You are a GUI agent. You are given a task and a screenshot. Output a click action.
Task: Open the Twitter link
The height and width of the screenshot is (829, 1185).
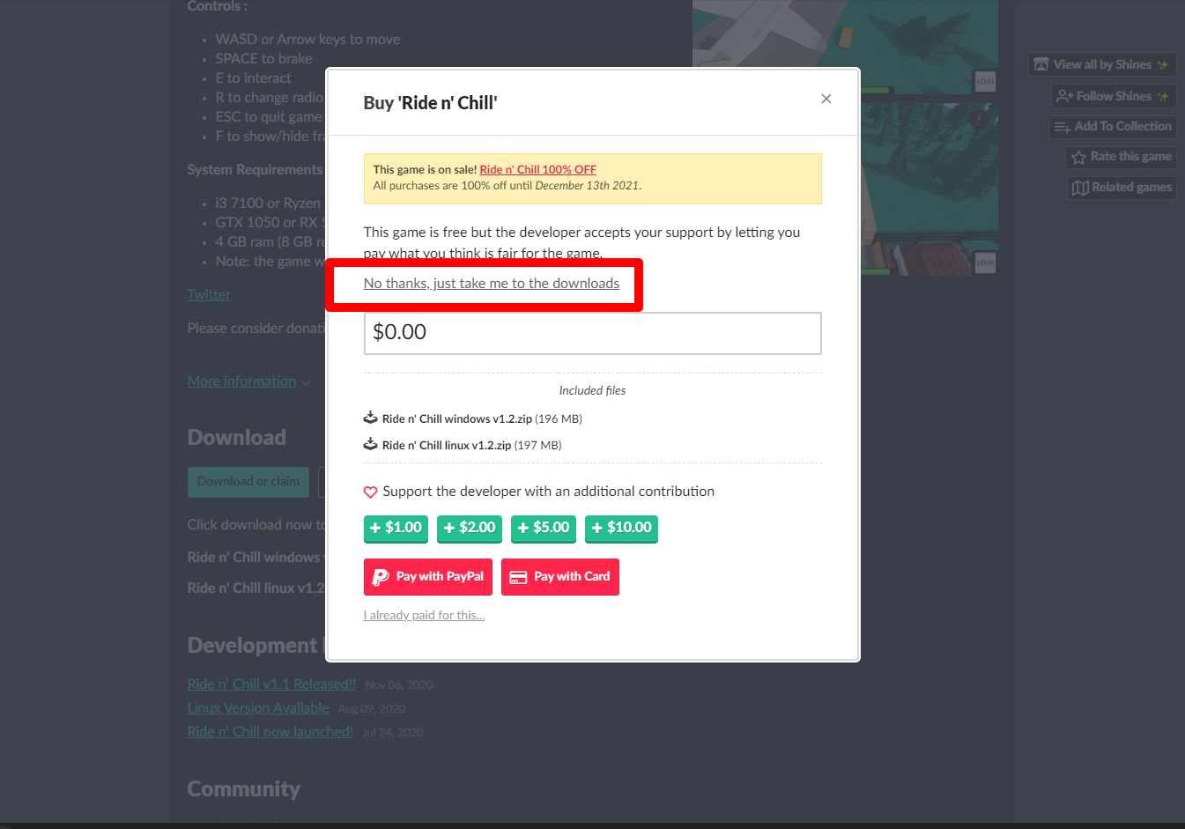tap(209, 295)
